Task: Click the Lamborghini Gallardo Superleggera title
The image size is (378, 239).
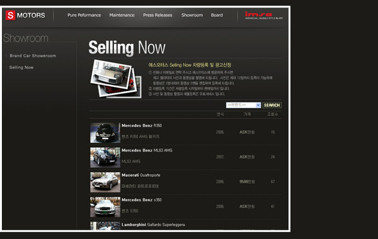Action: pyautogui.click(x=153, y=225)
